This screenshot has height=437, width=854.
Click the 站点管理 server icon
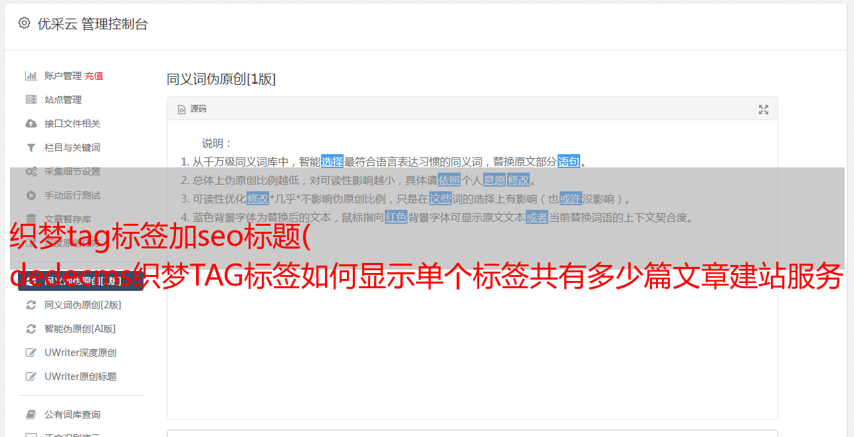[x=31, y=100]
